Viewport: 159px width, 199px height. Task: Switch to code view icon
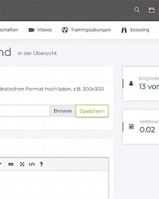(x=32, y=164)
